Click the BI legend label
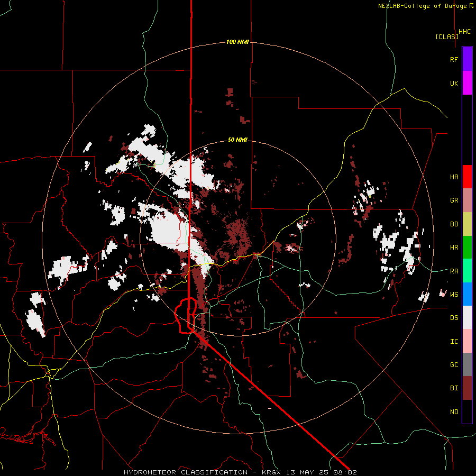Image resolution: width=476 pixels, height=476 pixels. 454,388
